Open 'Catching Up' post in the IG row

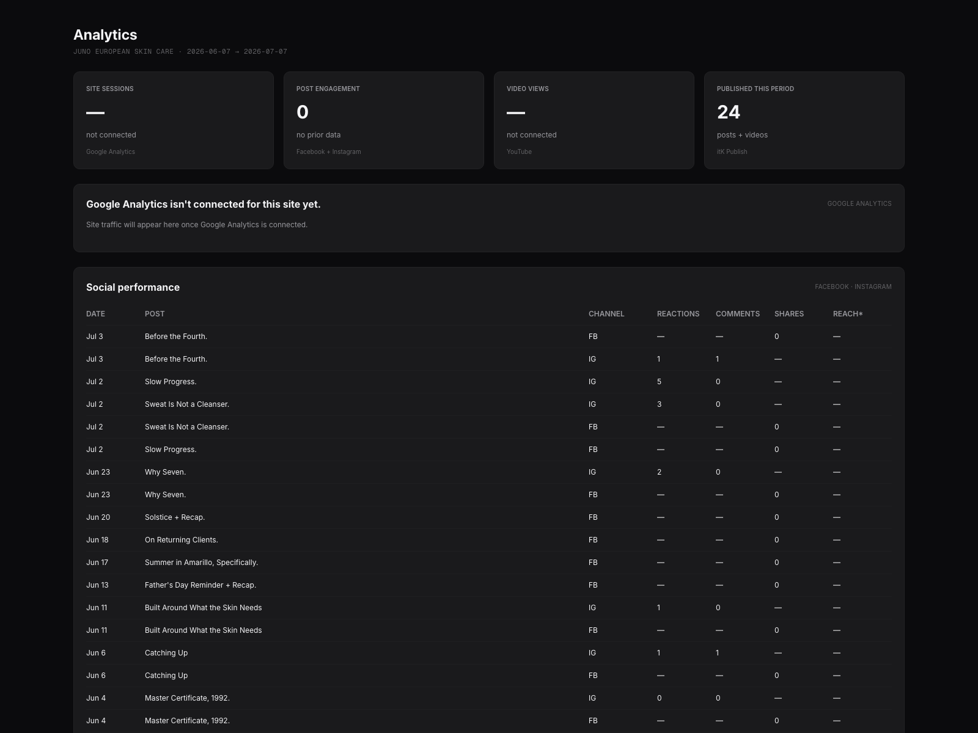[x=166, y=653]
